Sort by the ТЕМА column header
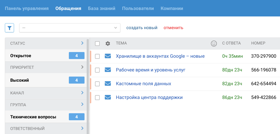The image size is (280, 134). coord(121,43)
